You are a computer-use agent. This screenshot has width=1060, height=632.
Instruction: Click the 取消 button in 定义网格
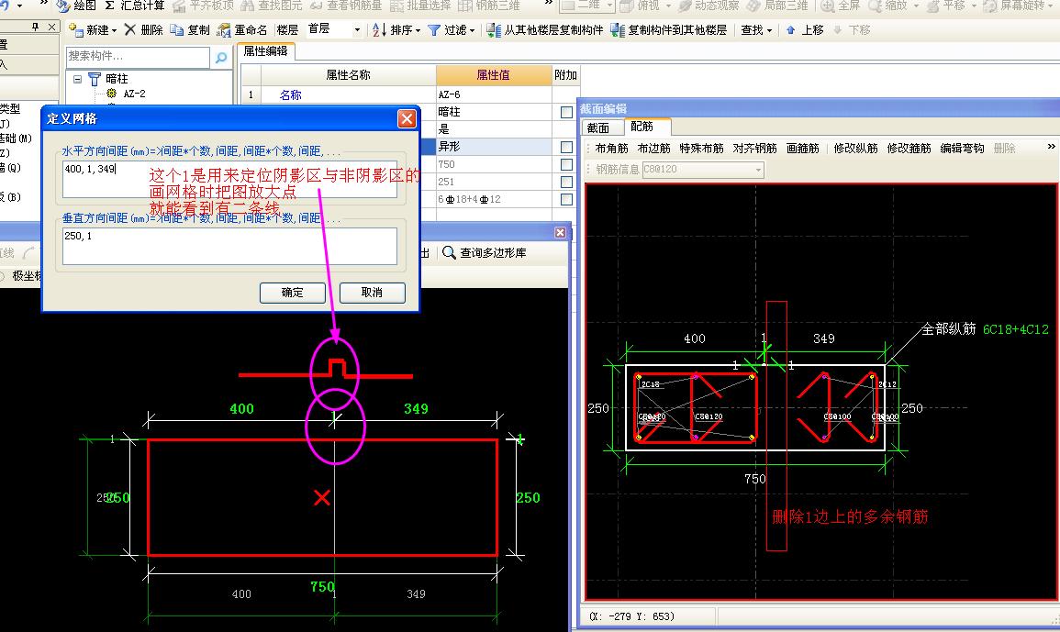tap(372, 293)
